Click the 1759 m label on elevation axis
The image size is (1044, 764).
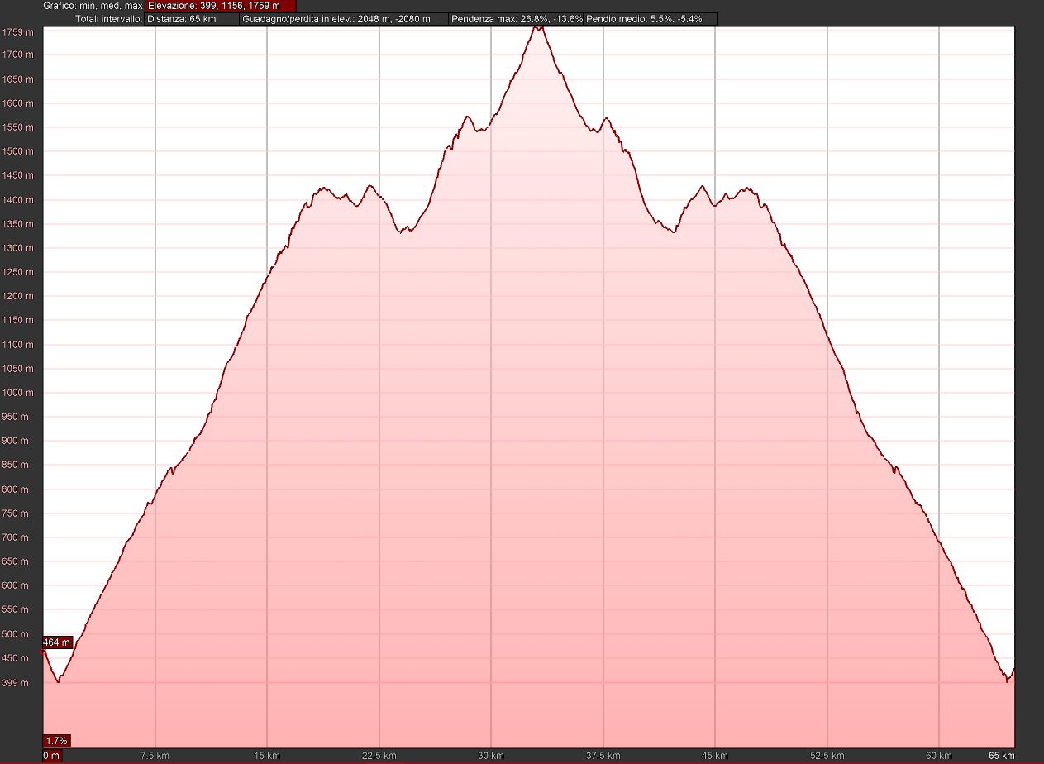click(x=17, y=32)
